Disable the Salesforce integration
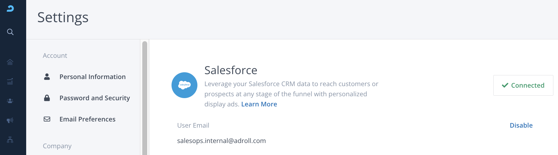Image resolution: width=558 pixels, height=155 pixels. [x=521, y=125]
